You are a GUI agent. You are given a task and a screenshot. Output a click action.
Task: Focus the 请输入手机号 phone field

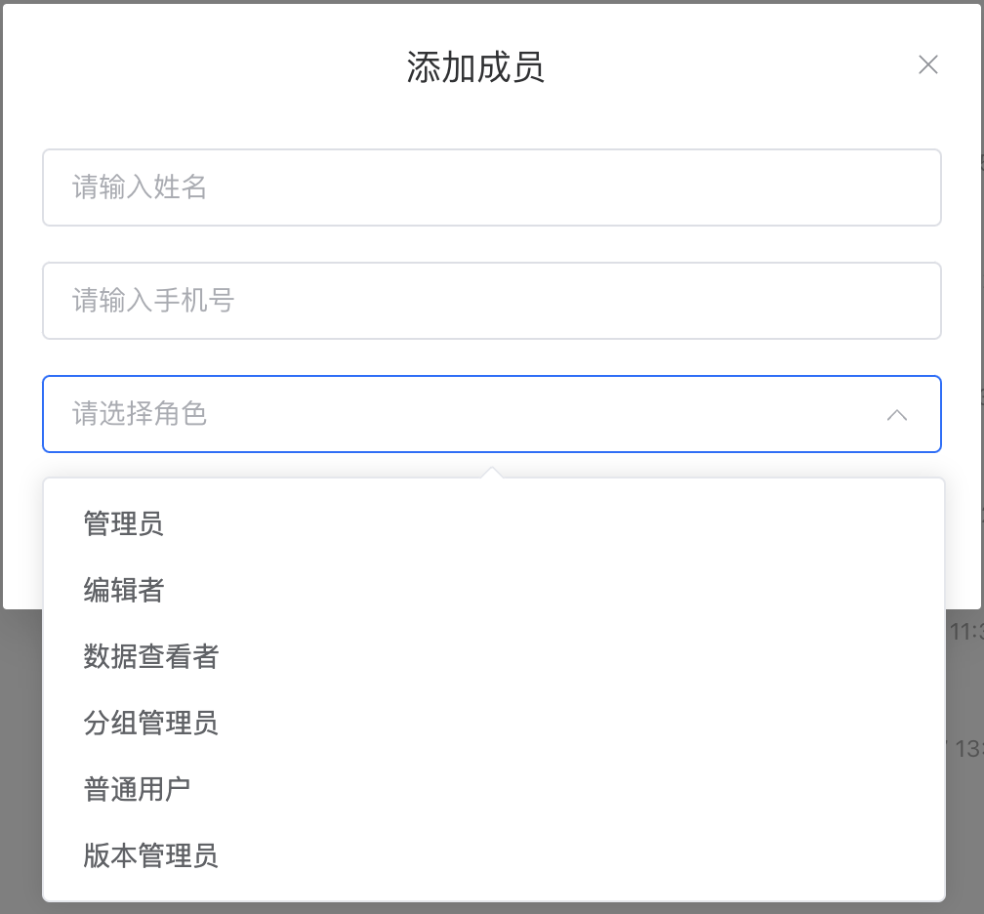(x=491, y=301)
